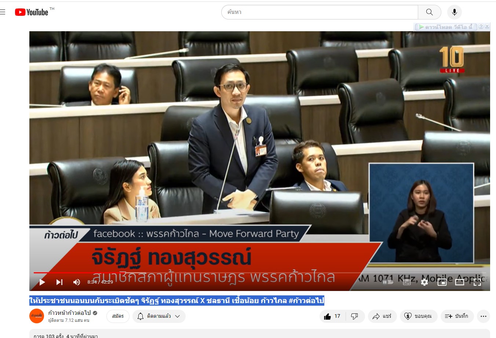
Task: Open more actions three-dot menu
Action: [x=484, y=316]
